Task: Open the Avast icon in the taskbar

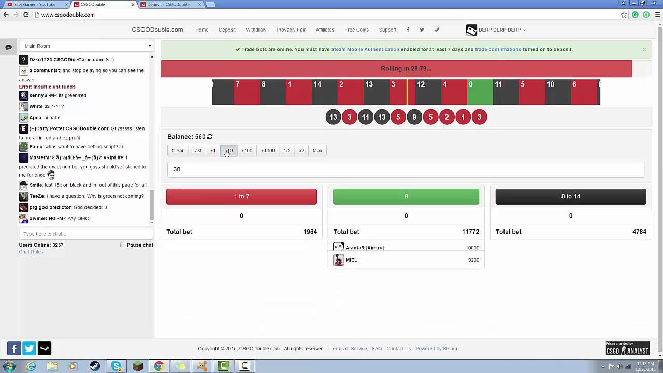Action: (201, 366)
